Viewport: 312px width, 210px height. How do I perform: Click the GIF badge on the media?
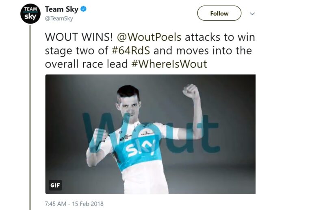pyautogui.click(x=55, y=185)
